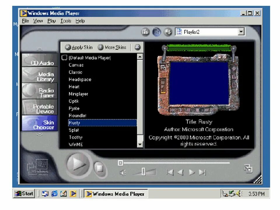Select the Pyrite skin
This screenshot has height=210, width=280.
click(x=74, y=108)
